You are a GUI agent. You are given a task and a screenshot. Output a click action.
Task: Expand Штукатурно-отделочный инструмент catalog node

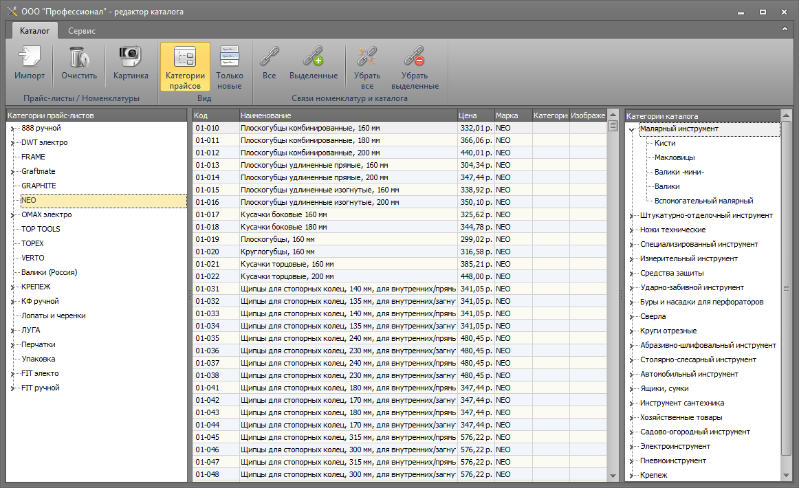632,216
